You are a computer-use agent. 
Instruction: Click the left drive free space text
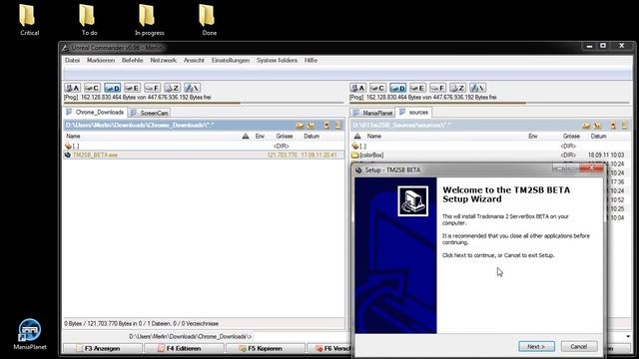coord(138,98)
